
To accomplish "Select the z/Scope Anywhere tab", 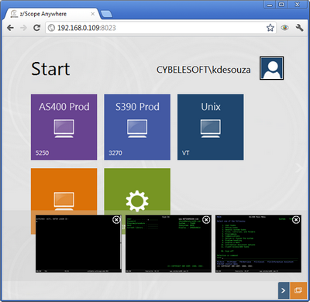I will [52, 14].
